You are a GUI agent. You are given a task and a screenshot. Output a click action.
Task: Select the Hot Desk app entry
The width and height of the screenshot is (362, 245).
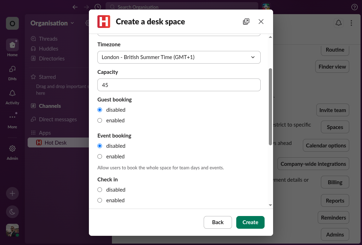(58, 143)
